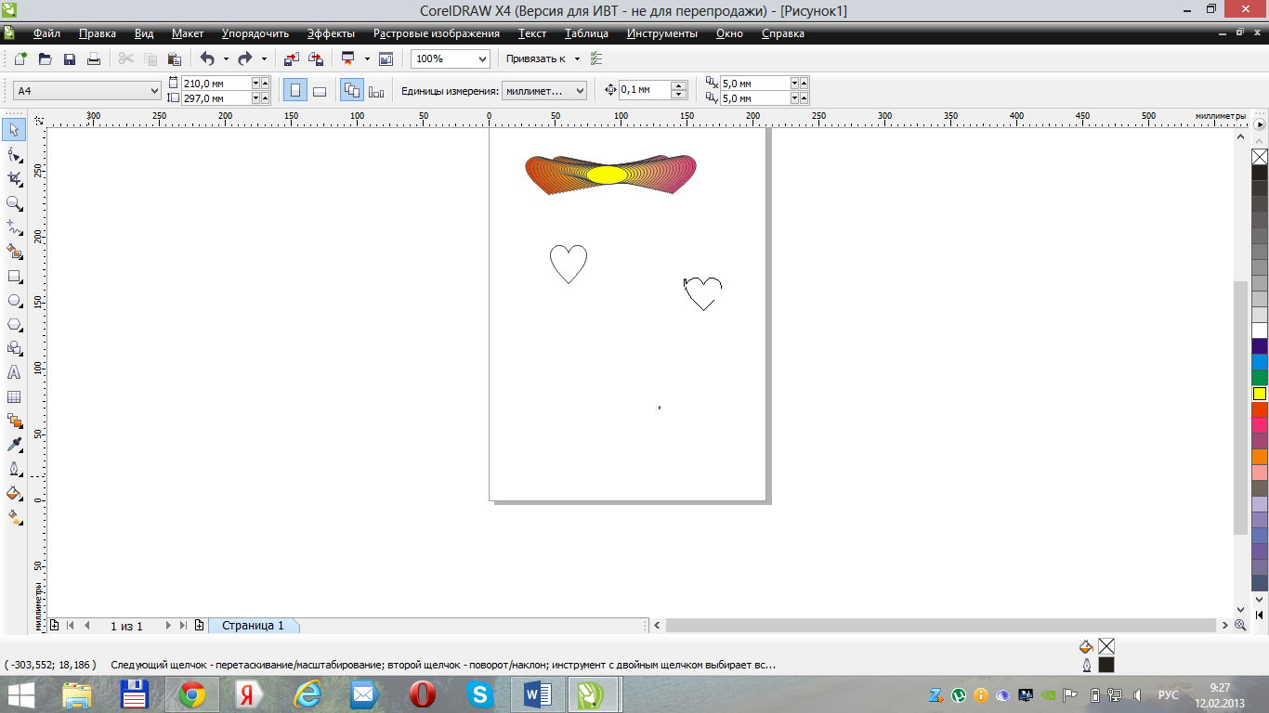Open Microsoft Word from the taskbar
1269x713 pixels.
pyautogui.click(x=538, y=694)
